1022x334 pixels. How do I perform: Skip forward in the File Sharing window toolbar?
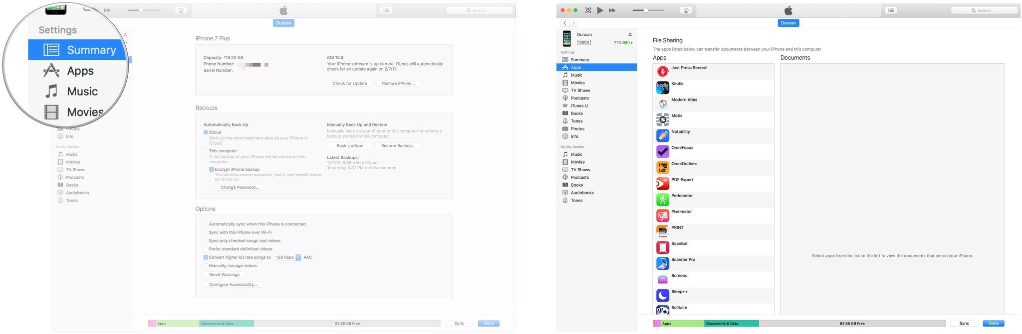pos(612,10)
